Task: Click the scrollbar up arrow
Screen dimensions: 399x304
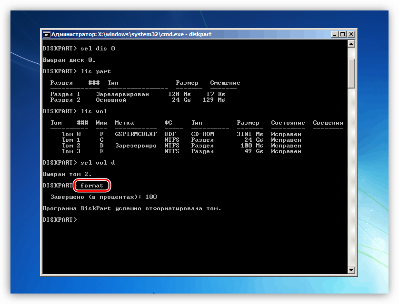Action: 351,44
